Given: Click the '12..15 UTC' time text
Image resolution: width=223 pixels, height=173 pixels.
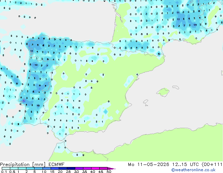Looking at the screenshot, I should click(185, 165).
